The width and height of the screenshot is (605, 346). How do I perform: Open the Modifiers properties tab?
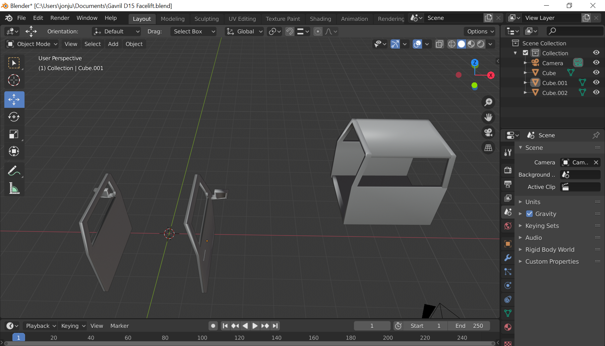coord(508,258)
